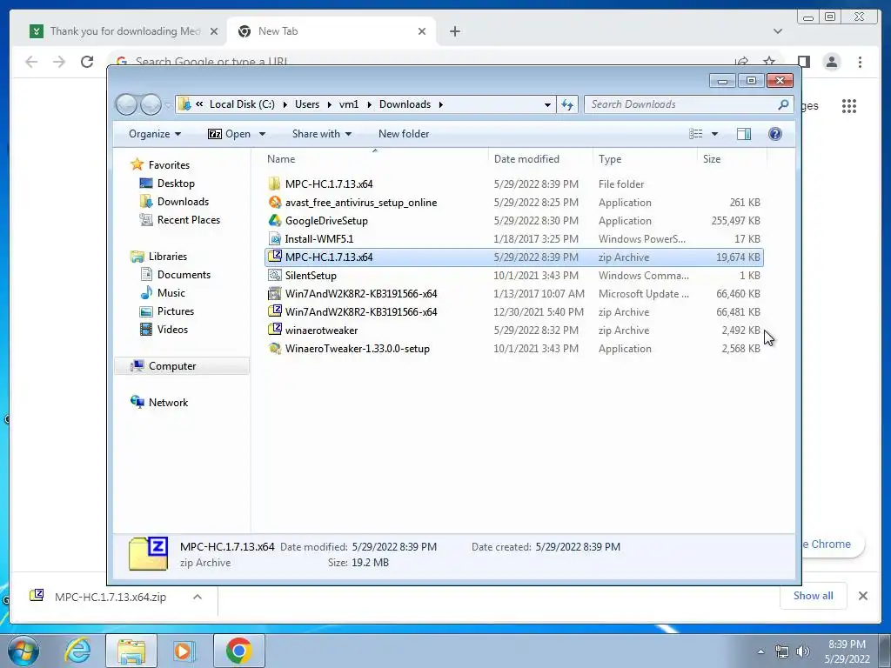Click the SilentSetup command file icon
The height and width of the screenshot is (668, 891).
(274, 276)
